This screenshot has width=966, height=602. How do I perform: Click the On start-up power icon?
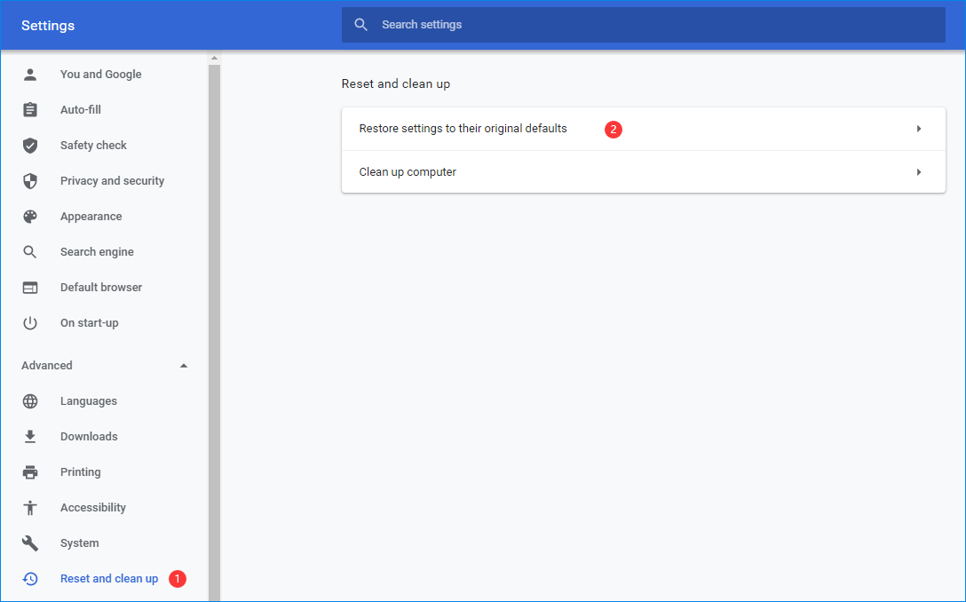pos(30,323)
